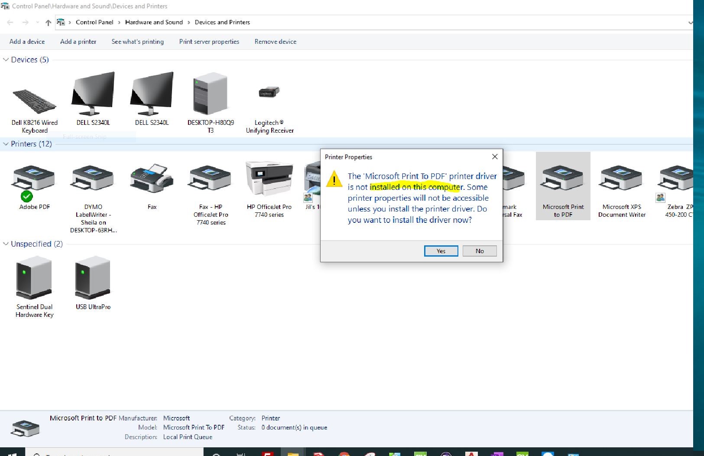Viewport: 704px width, 456px height.
Task: Click Add a device in toolbar
Action: click(27, 42)
